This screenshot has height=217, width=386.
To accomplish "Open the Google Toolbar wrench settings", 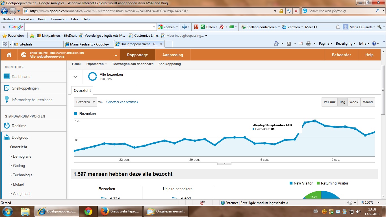I will click(380, 27).
